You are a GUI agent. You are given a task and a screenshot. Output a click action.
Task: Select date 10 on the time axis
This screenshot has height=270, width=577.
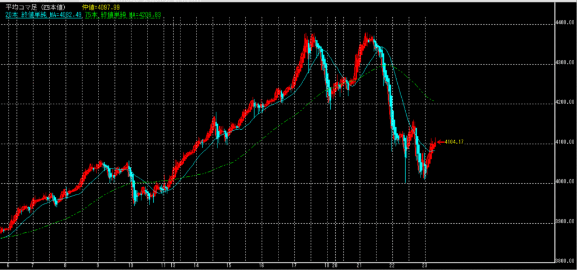pyautogui.click(x=131, y=265)
